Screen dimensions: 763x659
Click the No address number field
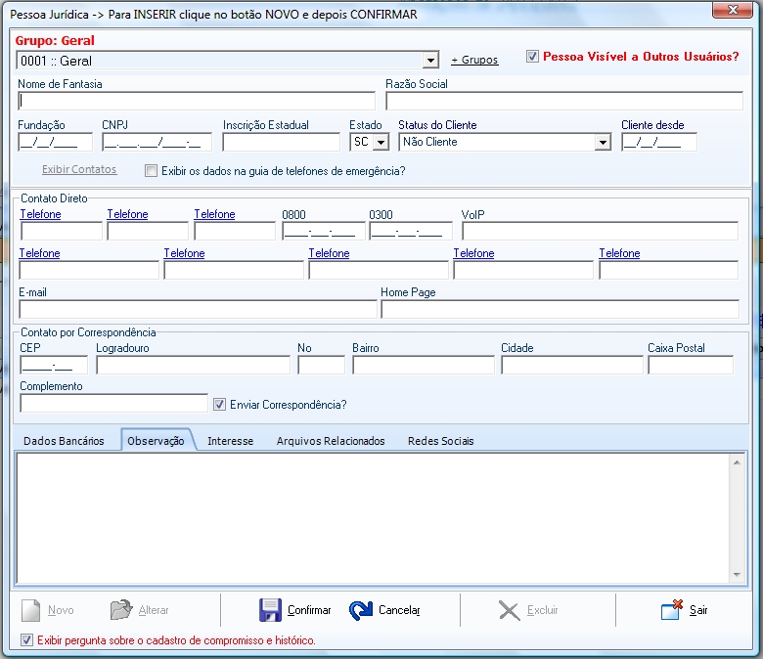(321, 365)
